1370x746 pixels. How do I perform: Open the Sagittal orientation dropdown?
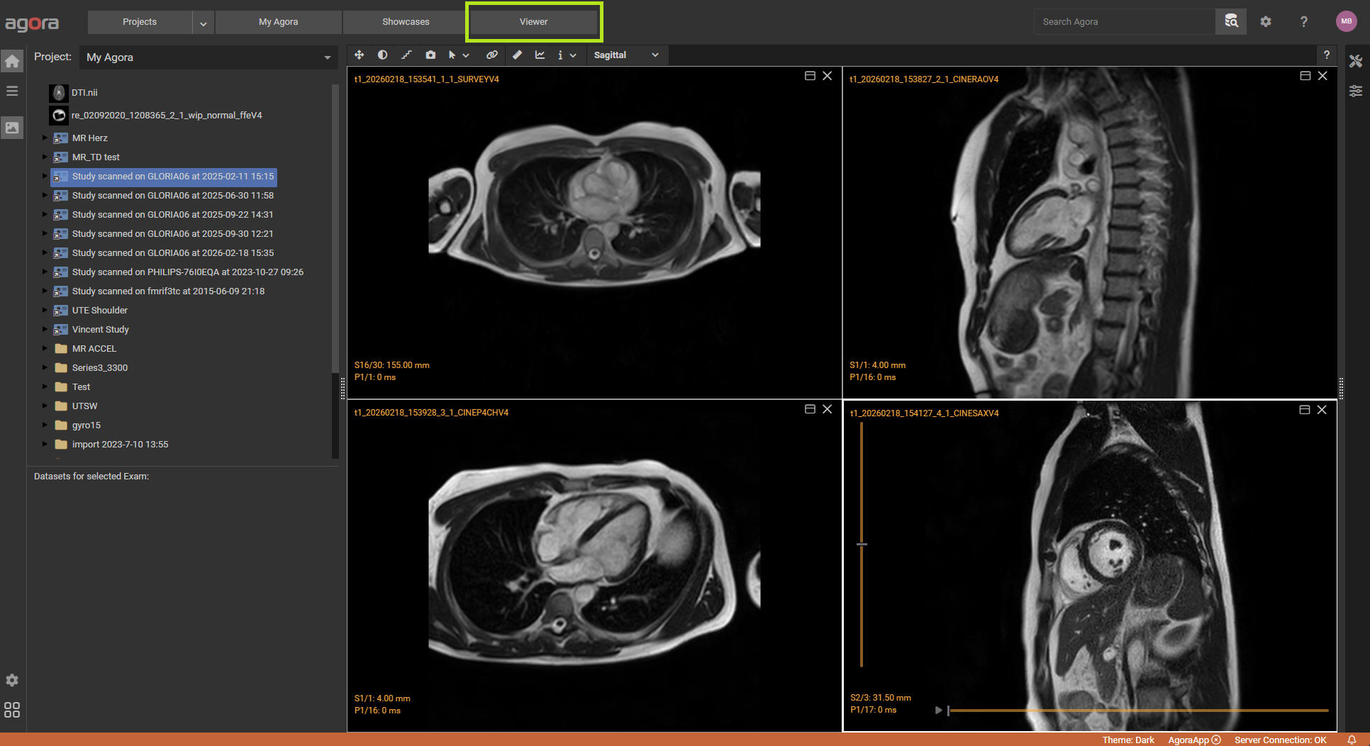click(625, 55)
